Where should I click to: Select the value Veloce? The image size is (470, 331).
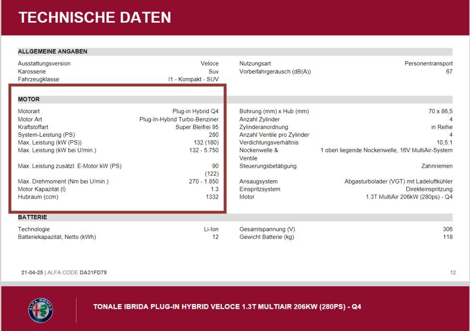[x=209, y=64]
